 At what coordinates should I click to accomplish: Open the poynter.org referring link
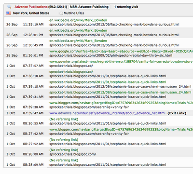pyautogui.click(x=121, y=62)
